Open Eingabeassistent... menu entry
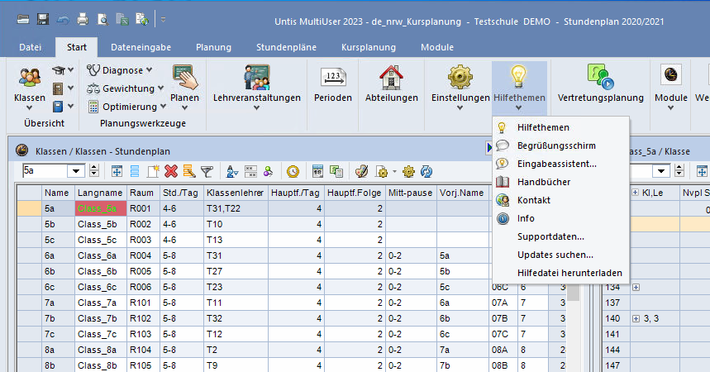 [x=560, y=164]
